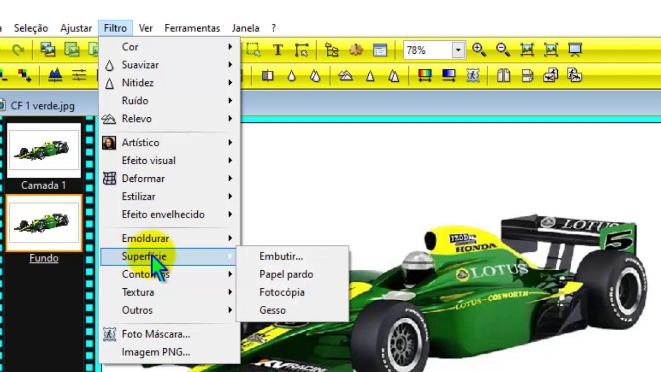Select the Text (T) tool icon
Screen dimensions: 661x372
pyautogui.click(x=278, y=50)
